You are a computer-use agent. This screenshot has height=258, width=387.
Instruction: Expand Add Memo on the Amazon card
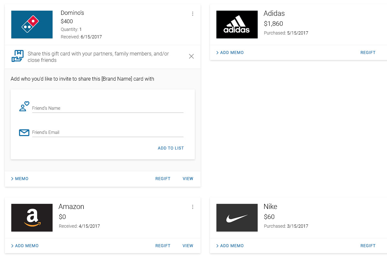click(x=25, y=246)
